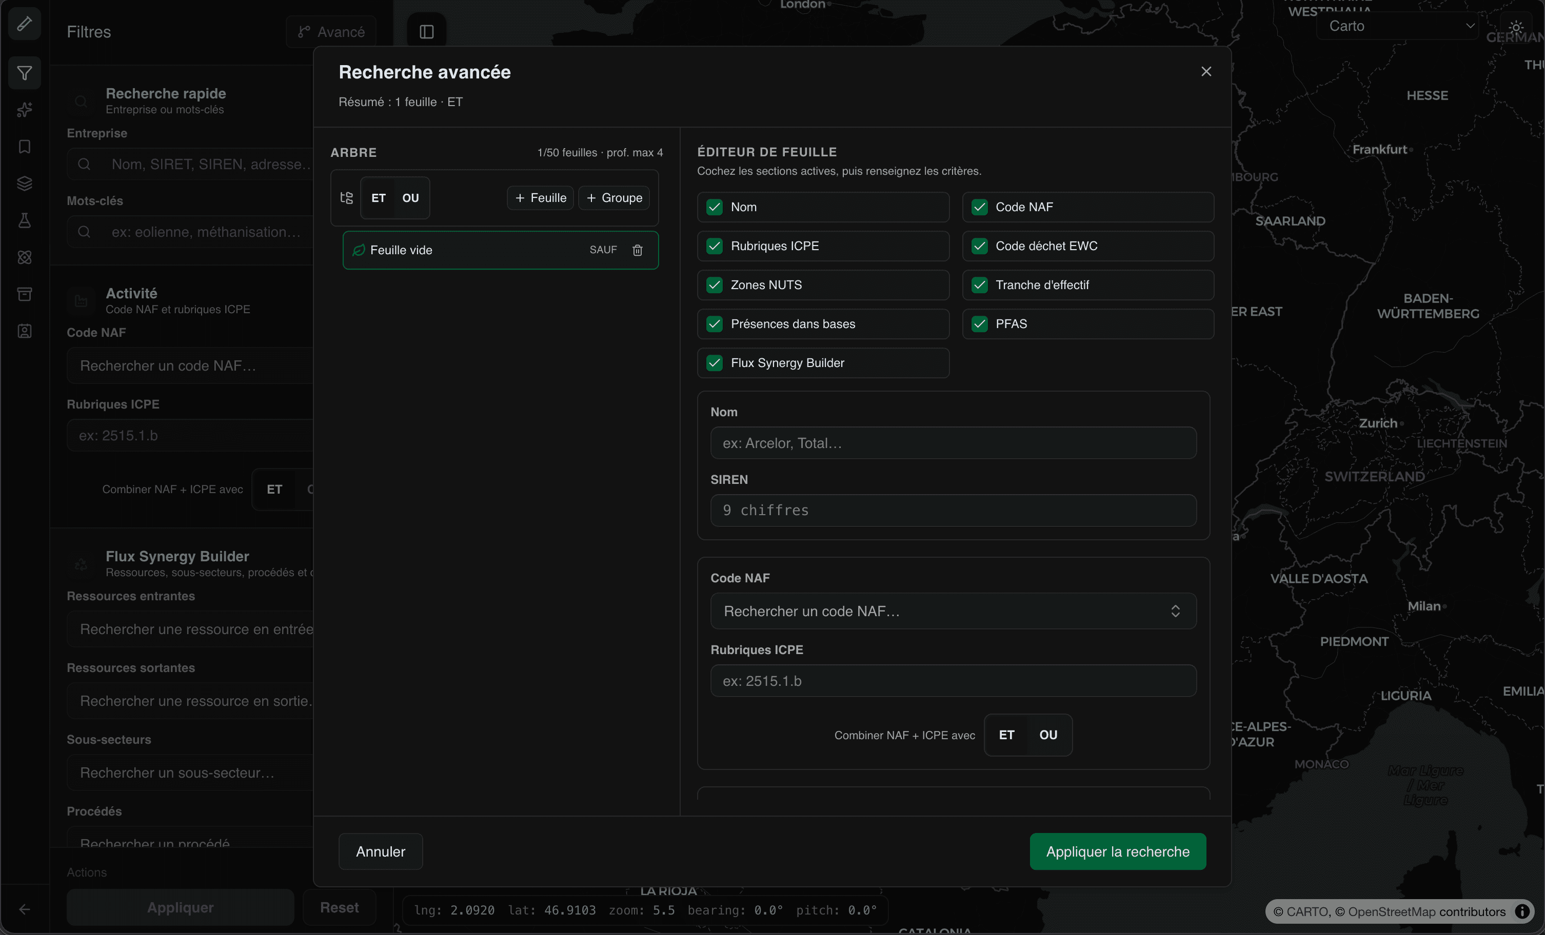Open the archive box sidebar icon
The image size is (1545, 935).
[x=25, y=294]
